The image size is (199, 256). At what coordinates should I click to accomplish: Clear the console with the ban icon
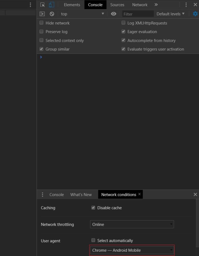coord(52,14)
